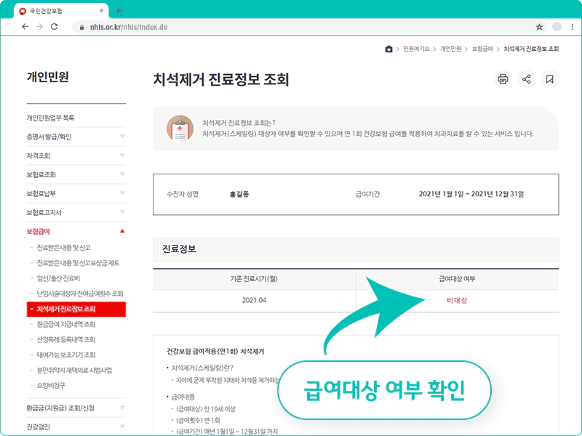Open 현금급여 지급내역 조회
The width and height of the screenshot is (582, 436).
[x=66, y=324]
